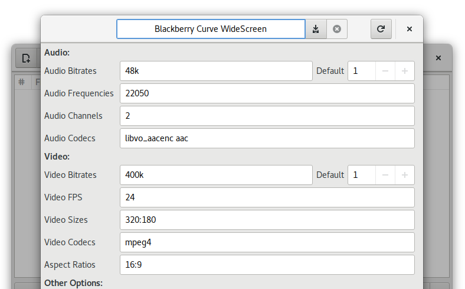
Task: Close the background main window
Action: (x=438, y=58)
